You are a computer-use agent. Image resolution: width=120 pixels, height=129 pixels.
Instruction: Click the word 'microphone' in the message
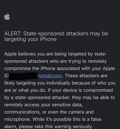[x=18, y=119]
